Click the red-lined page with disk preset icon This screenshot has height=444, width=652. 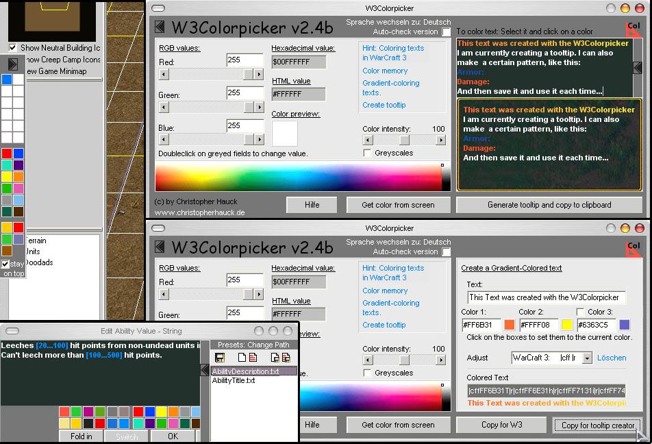pyautogui.click(x=286, y=358)
